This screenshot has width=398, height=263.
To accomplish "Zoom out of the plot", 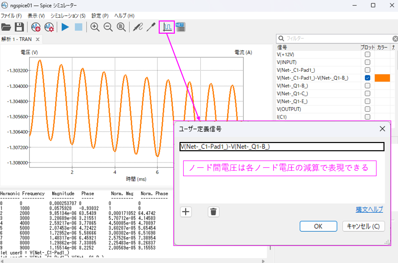I will tap(108, 27).
